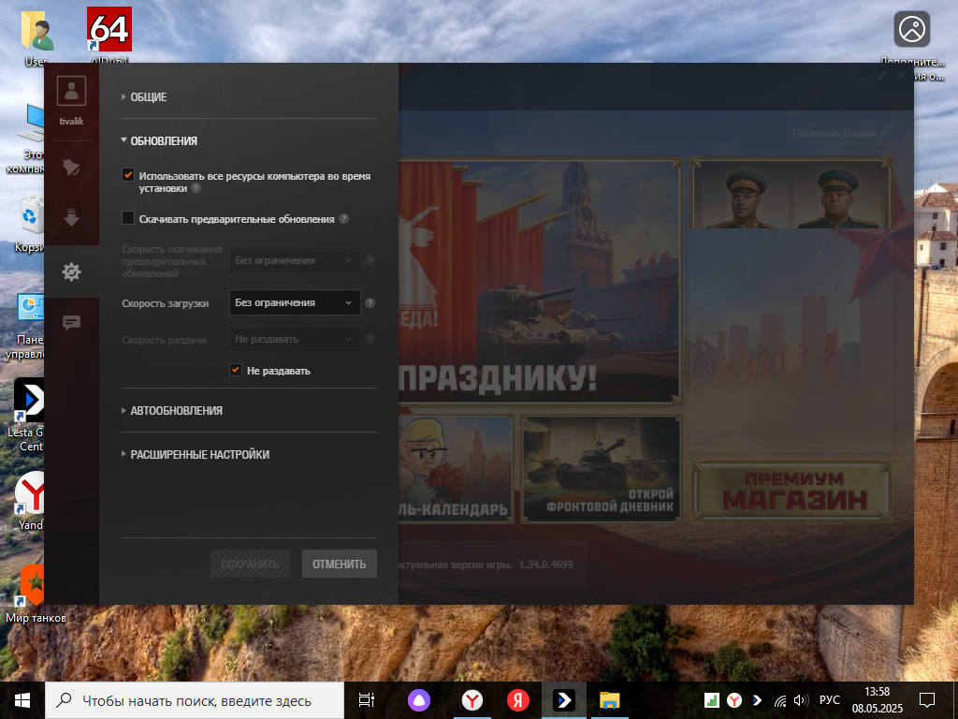Click the taskbar search box
The height and width of the screenshot is (719, 958).
click(x=195, y=700)
